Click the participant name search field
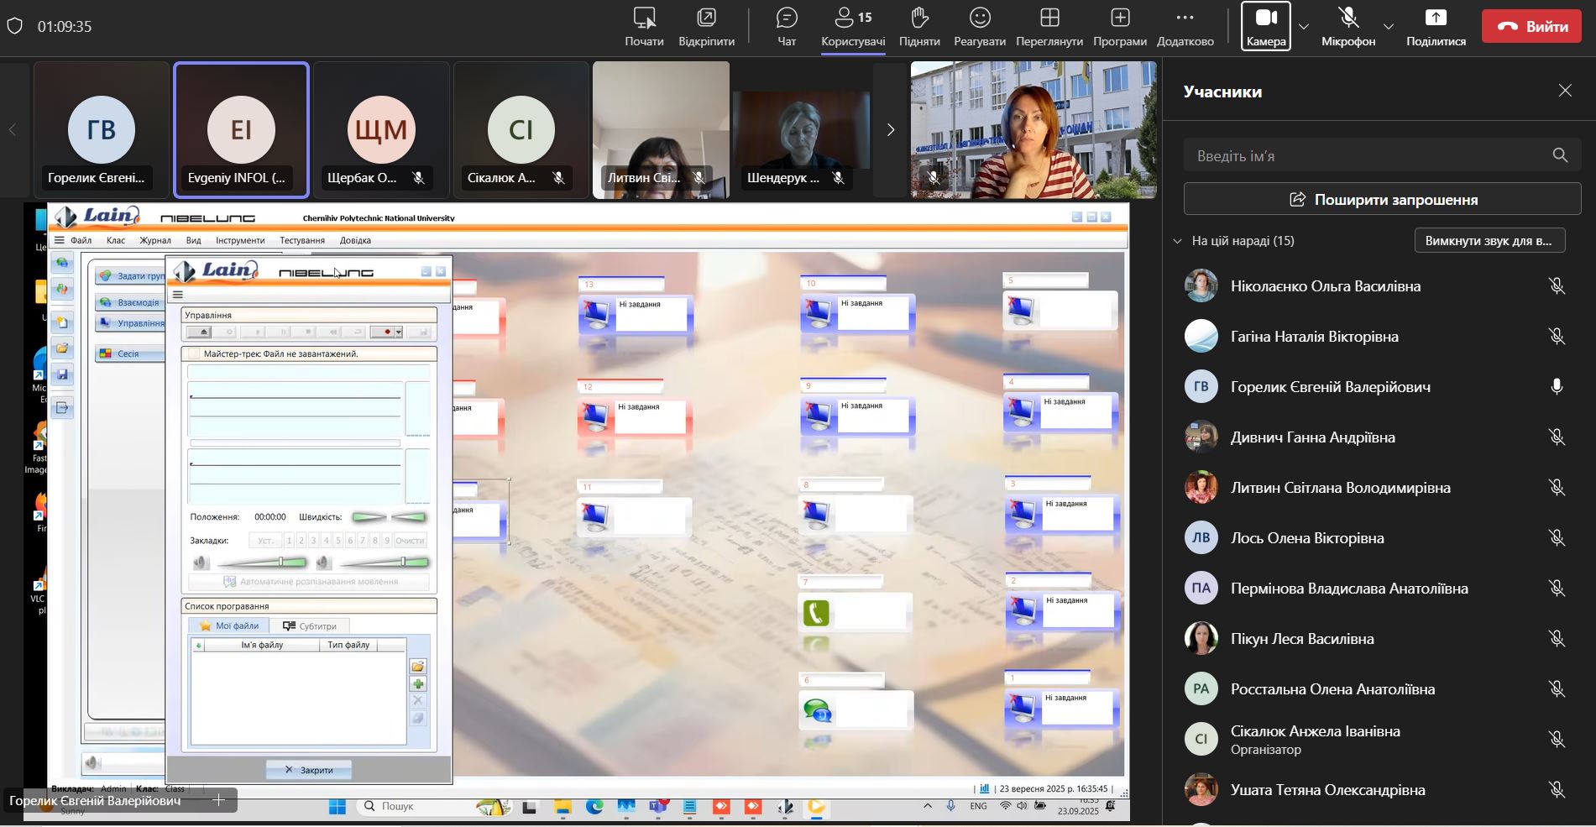Viewport: 1596px width, 827px height. click(1368, 156)
